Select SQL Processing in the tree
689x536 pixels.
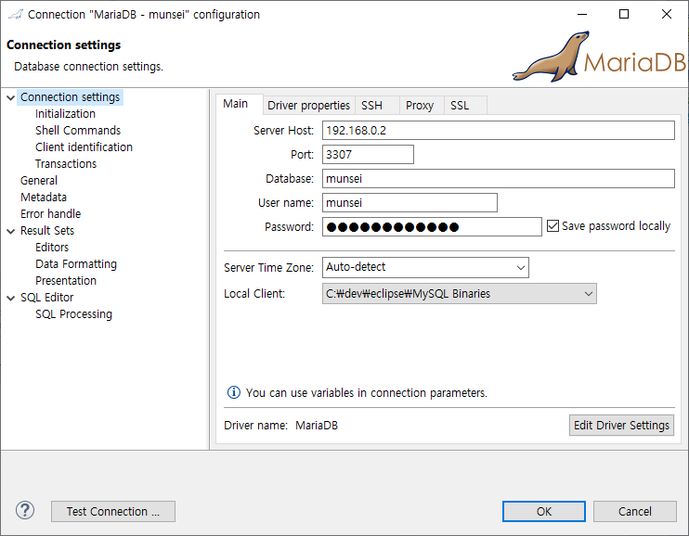click(74, 313)
